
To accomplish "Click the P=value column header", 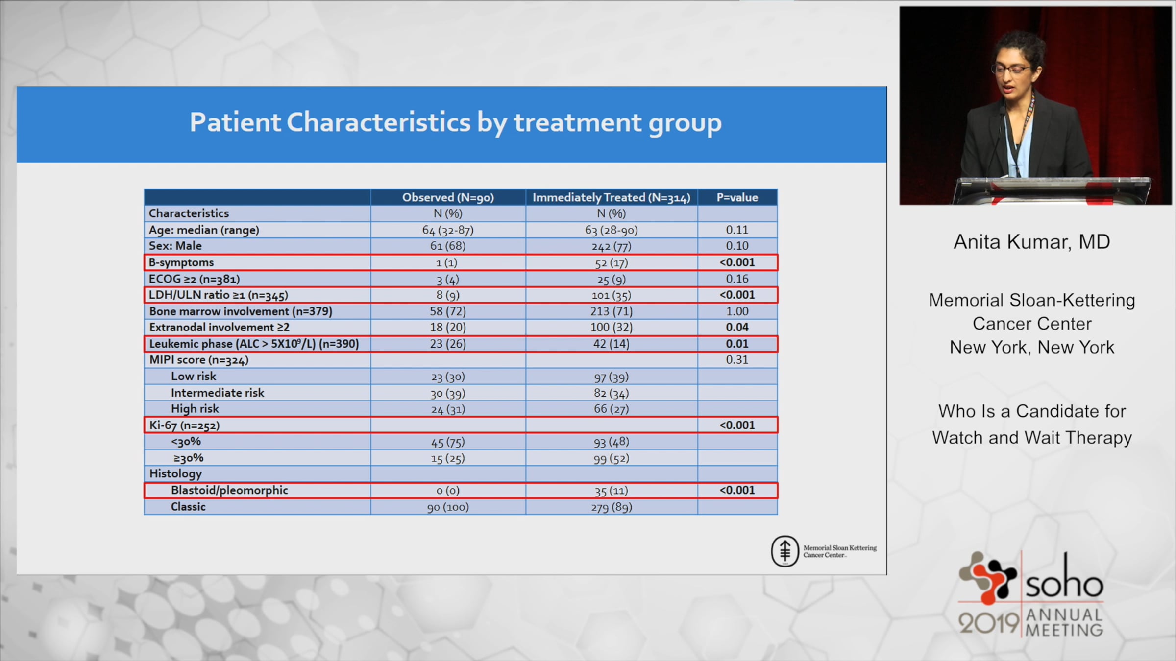I will [x=737, y=197].
